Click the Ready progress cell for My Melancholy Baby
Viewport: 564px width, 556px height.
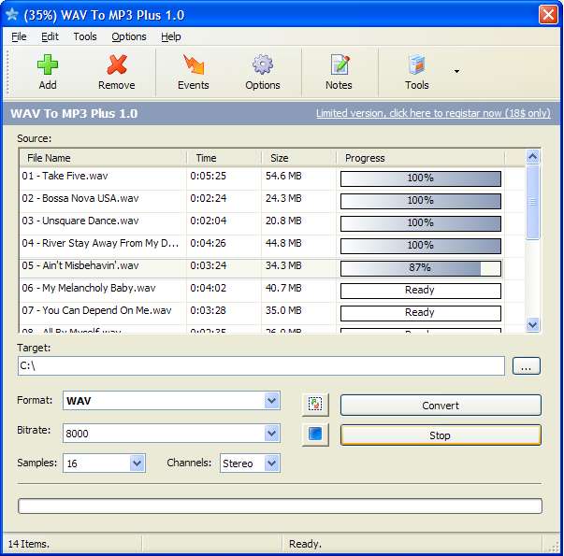[x=421, y=291]
